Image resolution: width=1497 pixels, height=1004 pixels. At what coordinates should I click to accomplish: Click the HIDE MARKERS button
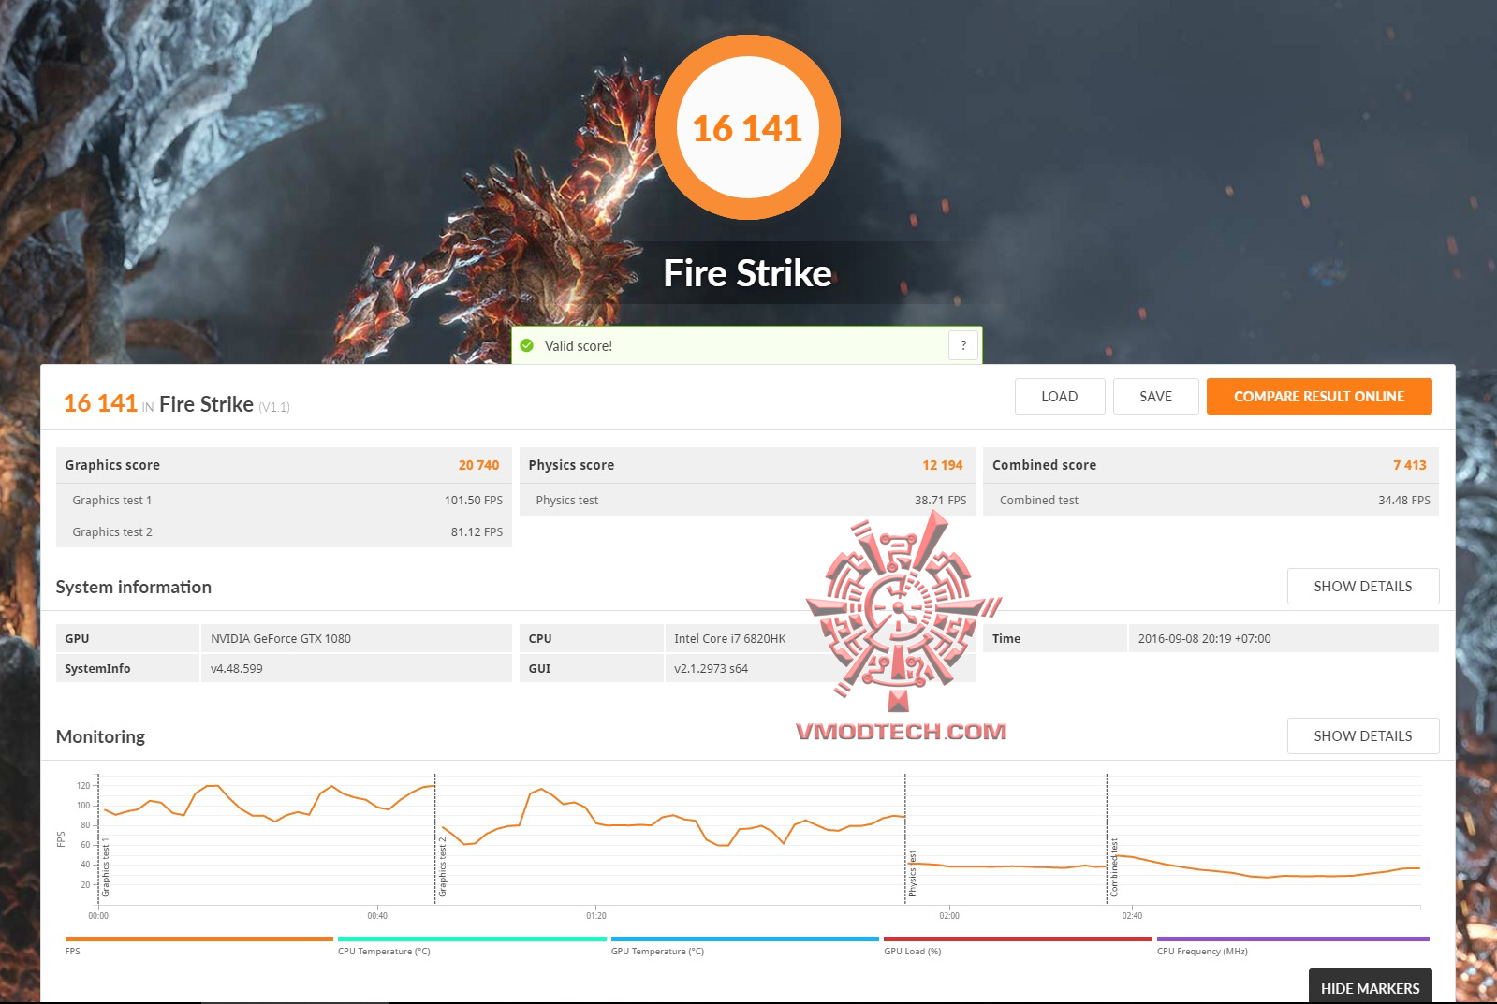point(1370,987)
